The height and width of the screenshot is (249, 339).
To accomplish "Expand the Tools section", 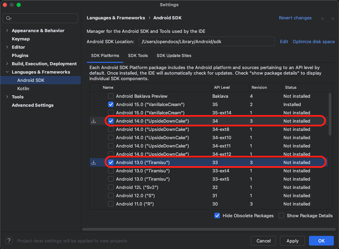I will [x=7, y=97].
